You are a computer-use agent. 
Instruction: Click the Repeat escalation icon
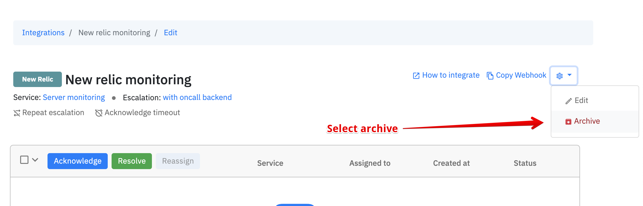tap(17, 113)
